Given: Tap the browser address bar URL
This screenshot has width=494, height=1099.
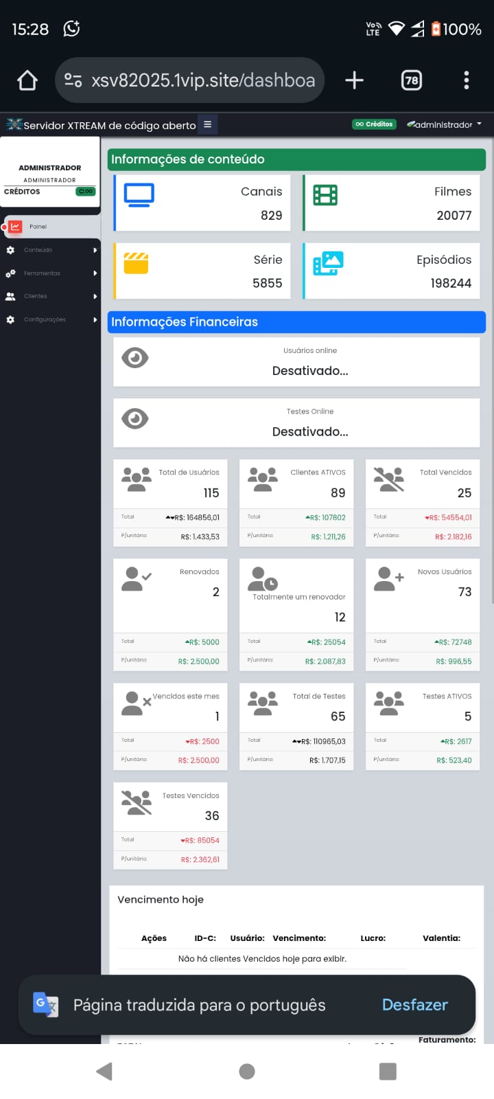Looking at the screenshot, I should coord(202,80).
